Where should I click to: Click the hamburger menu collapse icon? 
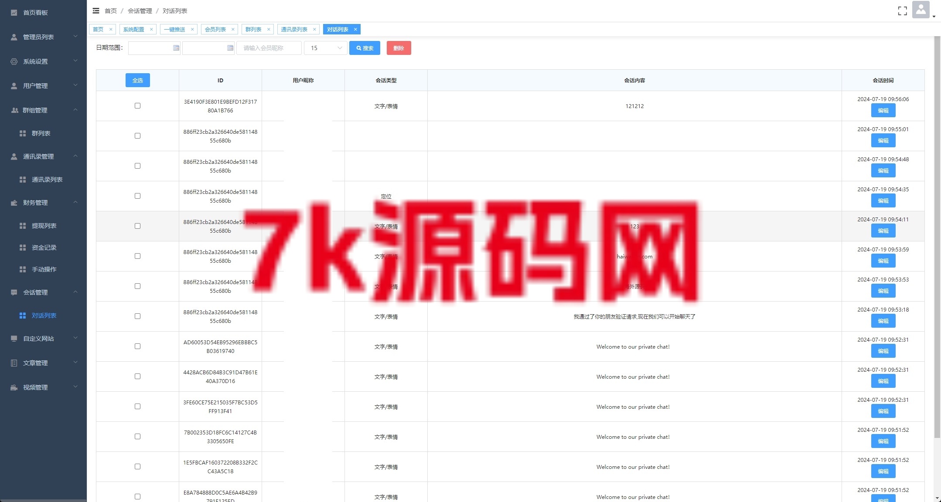click(96, 10)
